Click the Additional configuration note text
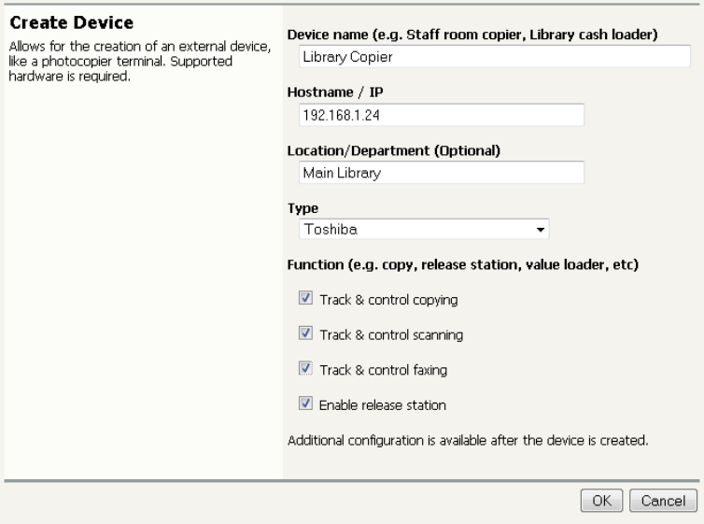 [x=467, y=439]
